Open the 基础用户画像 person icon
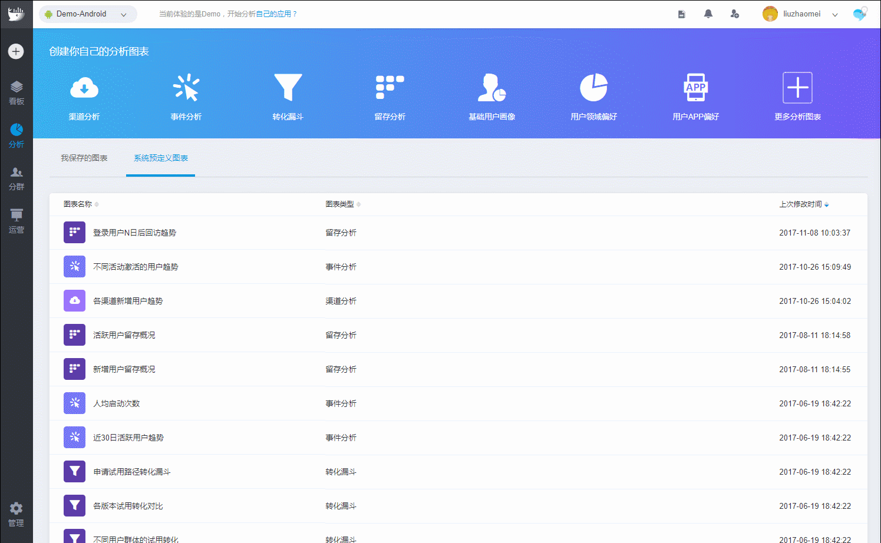 click(x=492, y=88)
